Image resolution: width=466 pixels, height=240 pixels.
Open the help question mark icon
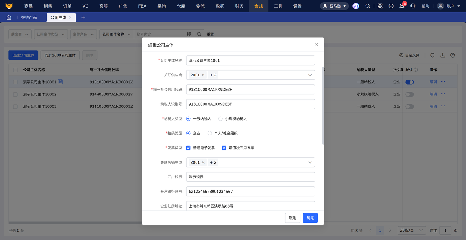click(453, 55)
